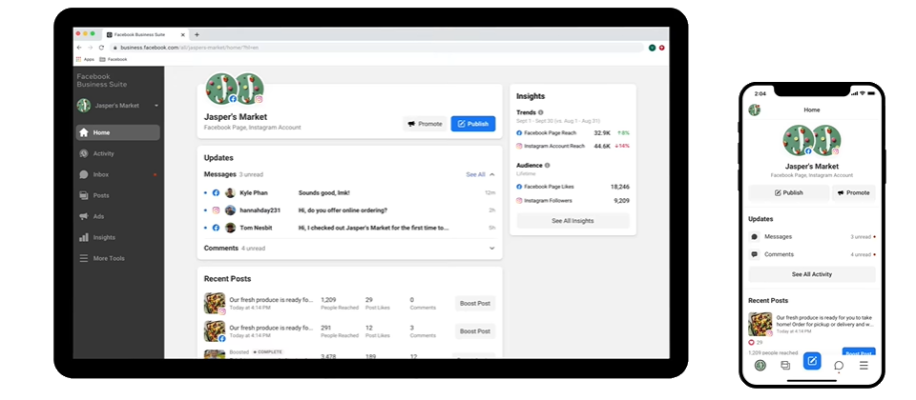
Task: Select the Facebook Business Suite browser tab
Action: tap(146, 34)
